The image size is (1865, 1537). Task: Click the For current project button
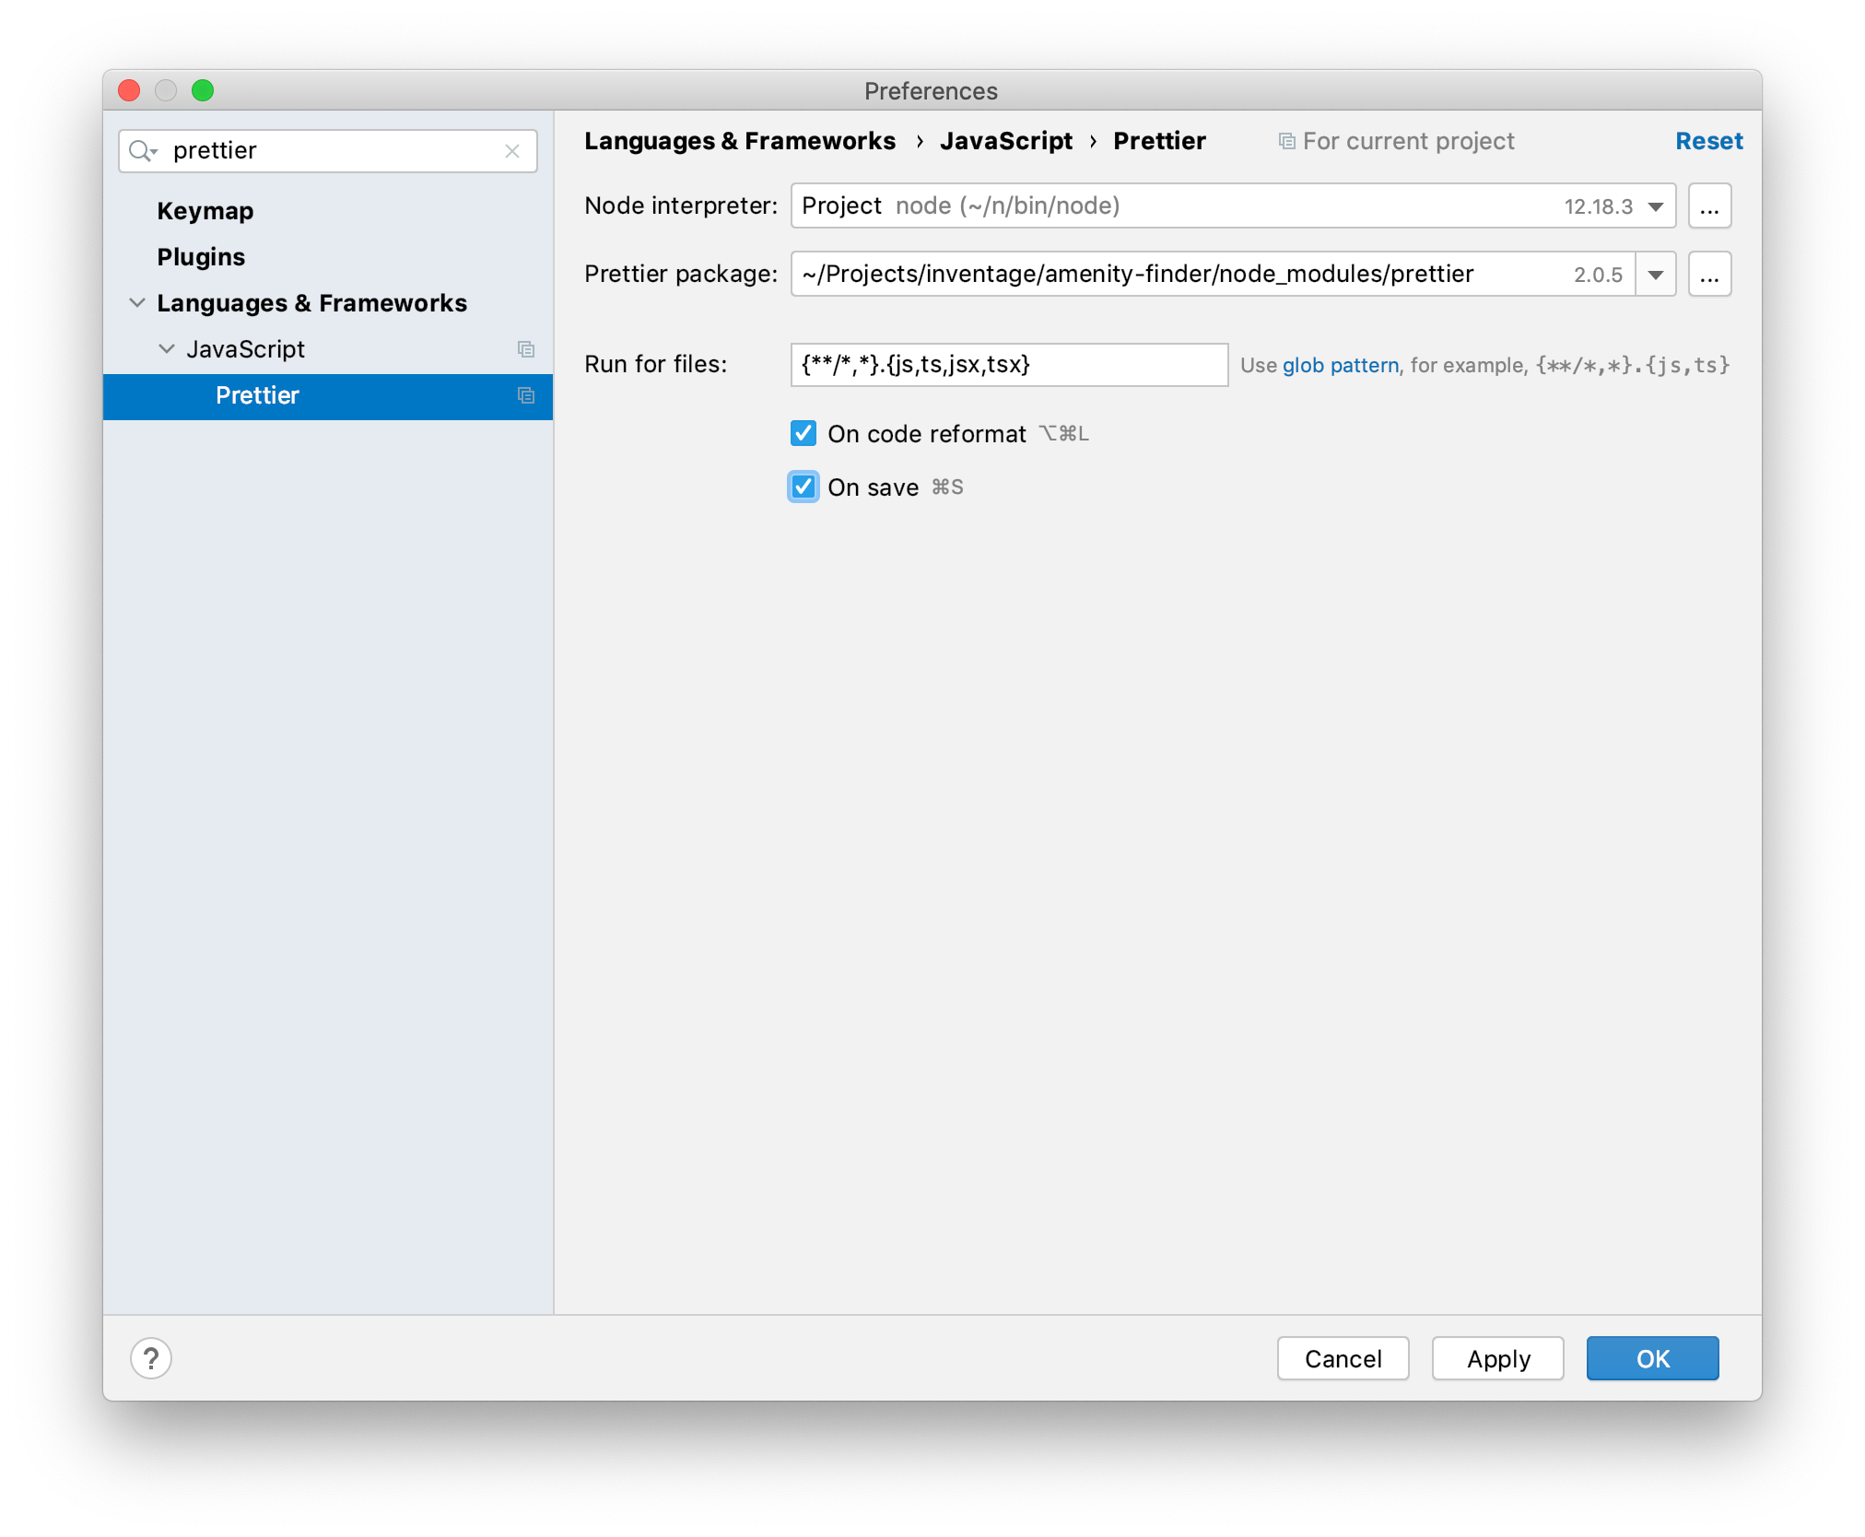pos(1394,141)
